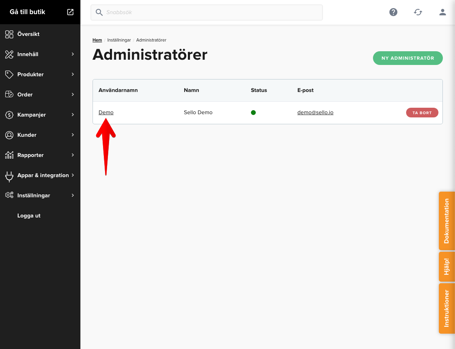Viewport: 455px width, 349px height.
Task: Open the external store link icon
Action: pyautogui.click(x=70, y=12)
